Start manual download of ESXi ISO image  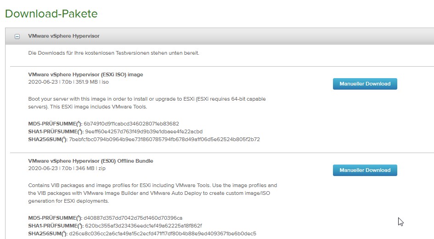[x=365, y=84]
